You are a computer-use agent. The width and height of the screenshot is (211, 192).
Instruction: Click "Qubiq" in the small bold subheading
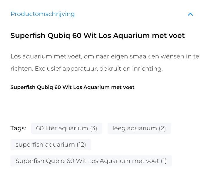tap(45, 87)
